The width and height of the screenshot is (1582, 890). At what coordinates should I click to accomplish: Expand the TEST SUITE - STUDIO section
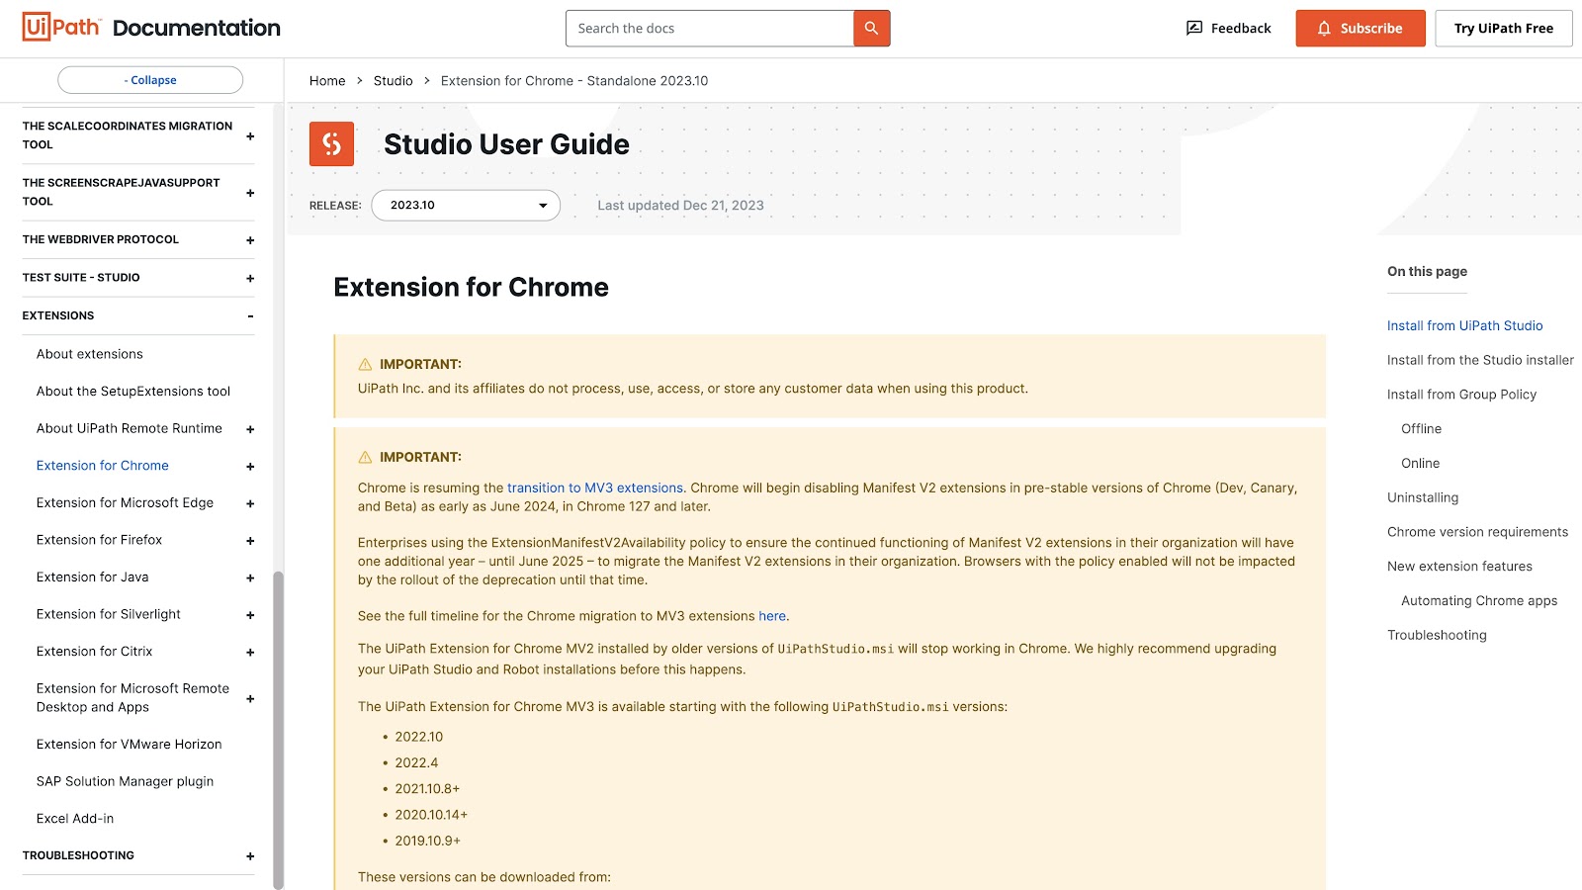coord(249,278)
